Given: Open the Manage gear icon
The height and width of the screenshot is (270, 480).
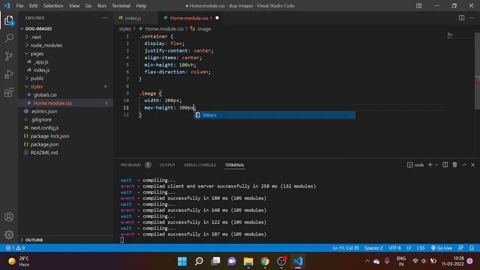Looking at the screenshot, I should coord(9,235).
